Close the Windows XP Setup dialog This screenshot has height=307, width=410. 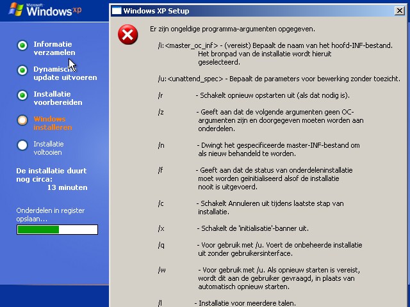[x=399, y=11]
